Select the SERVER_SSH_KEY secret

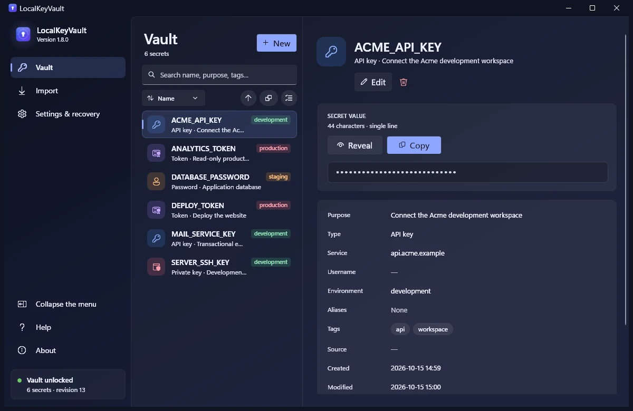click(x=219, y=267)
